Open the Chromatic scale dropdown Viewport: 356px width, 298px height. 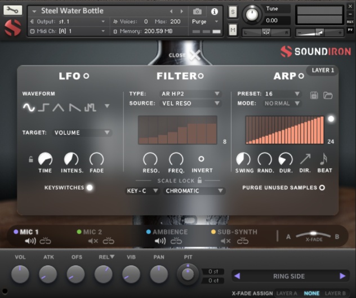tap(194, 191)
